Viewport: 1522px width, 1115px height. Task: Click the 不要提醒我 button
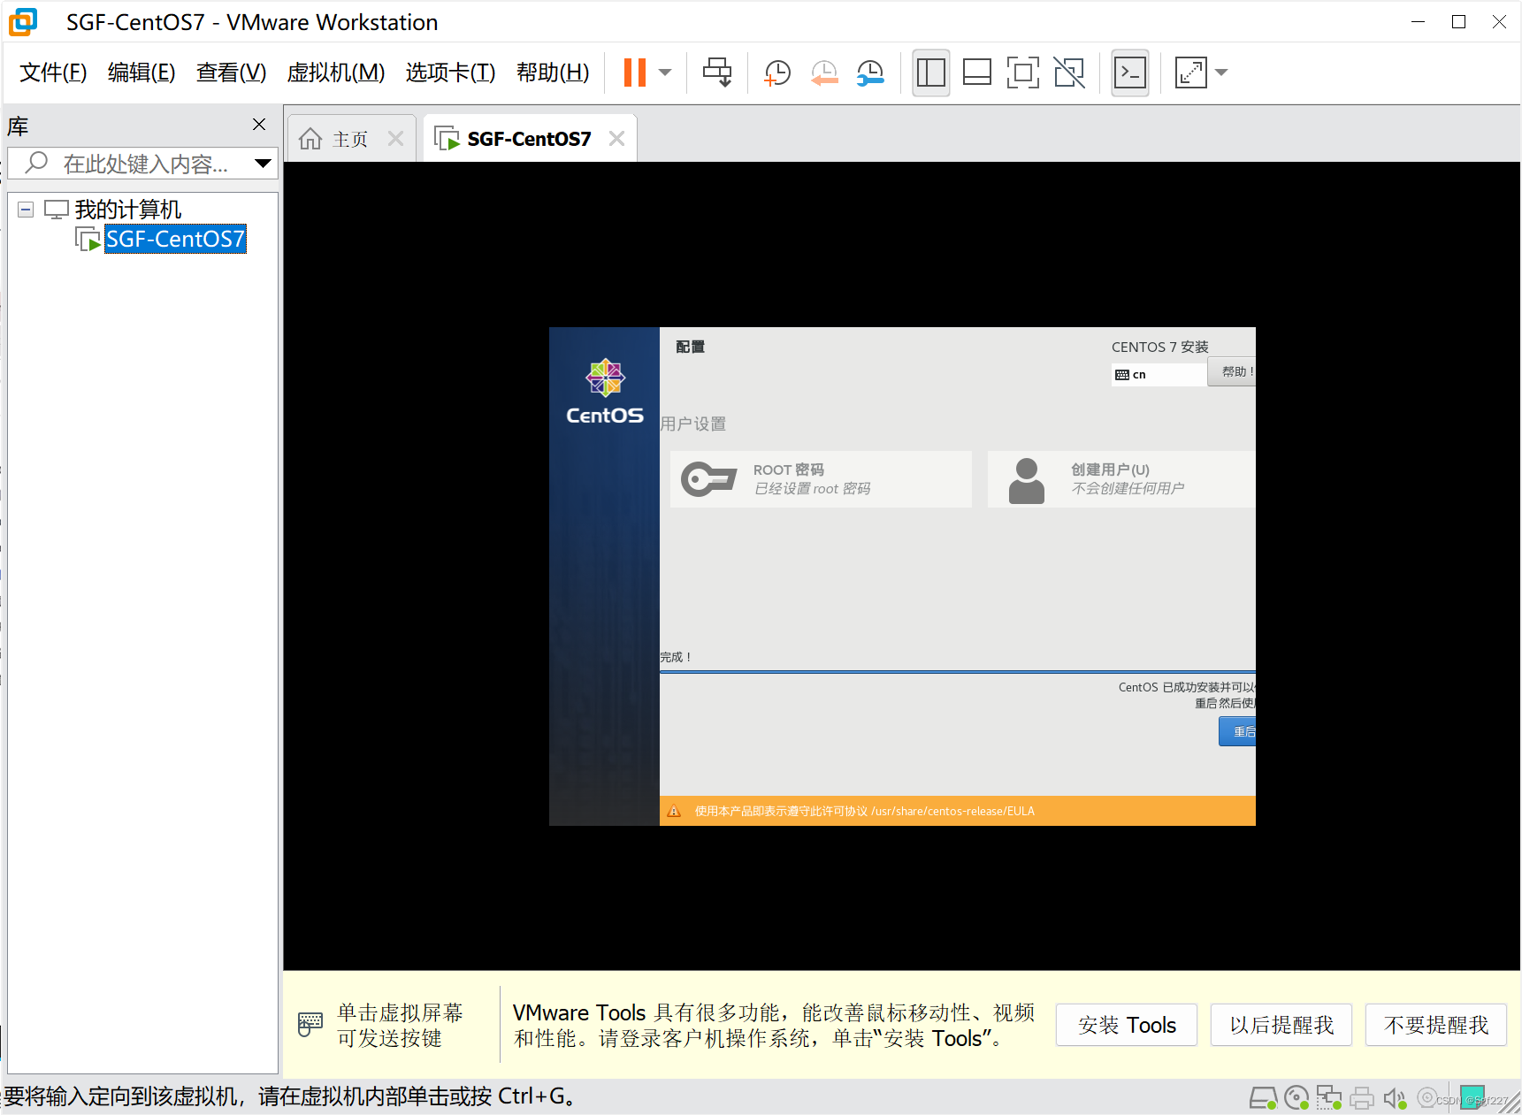click(1436, 1025)
